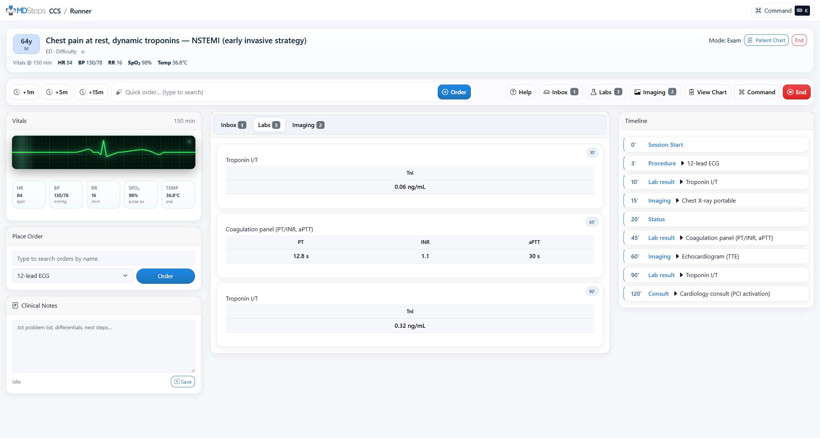This screenshot has width=820, height=438.
Task: Click the Inbox envelope icon in toolbar
Action: point(547,92)
